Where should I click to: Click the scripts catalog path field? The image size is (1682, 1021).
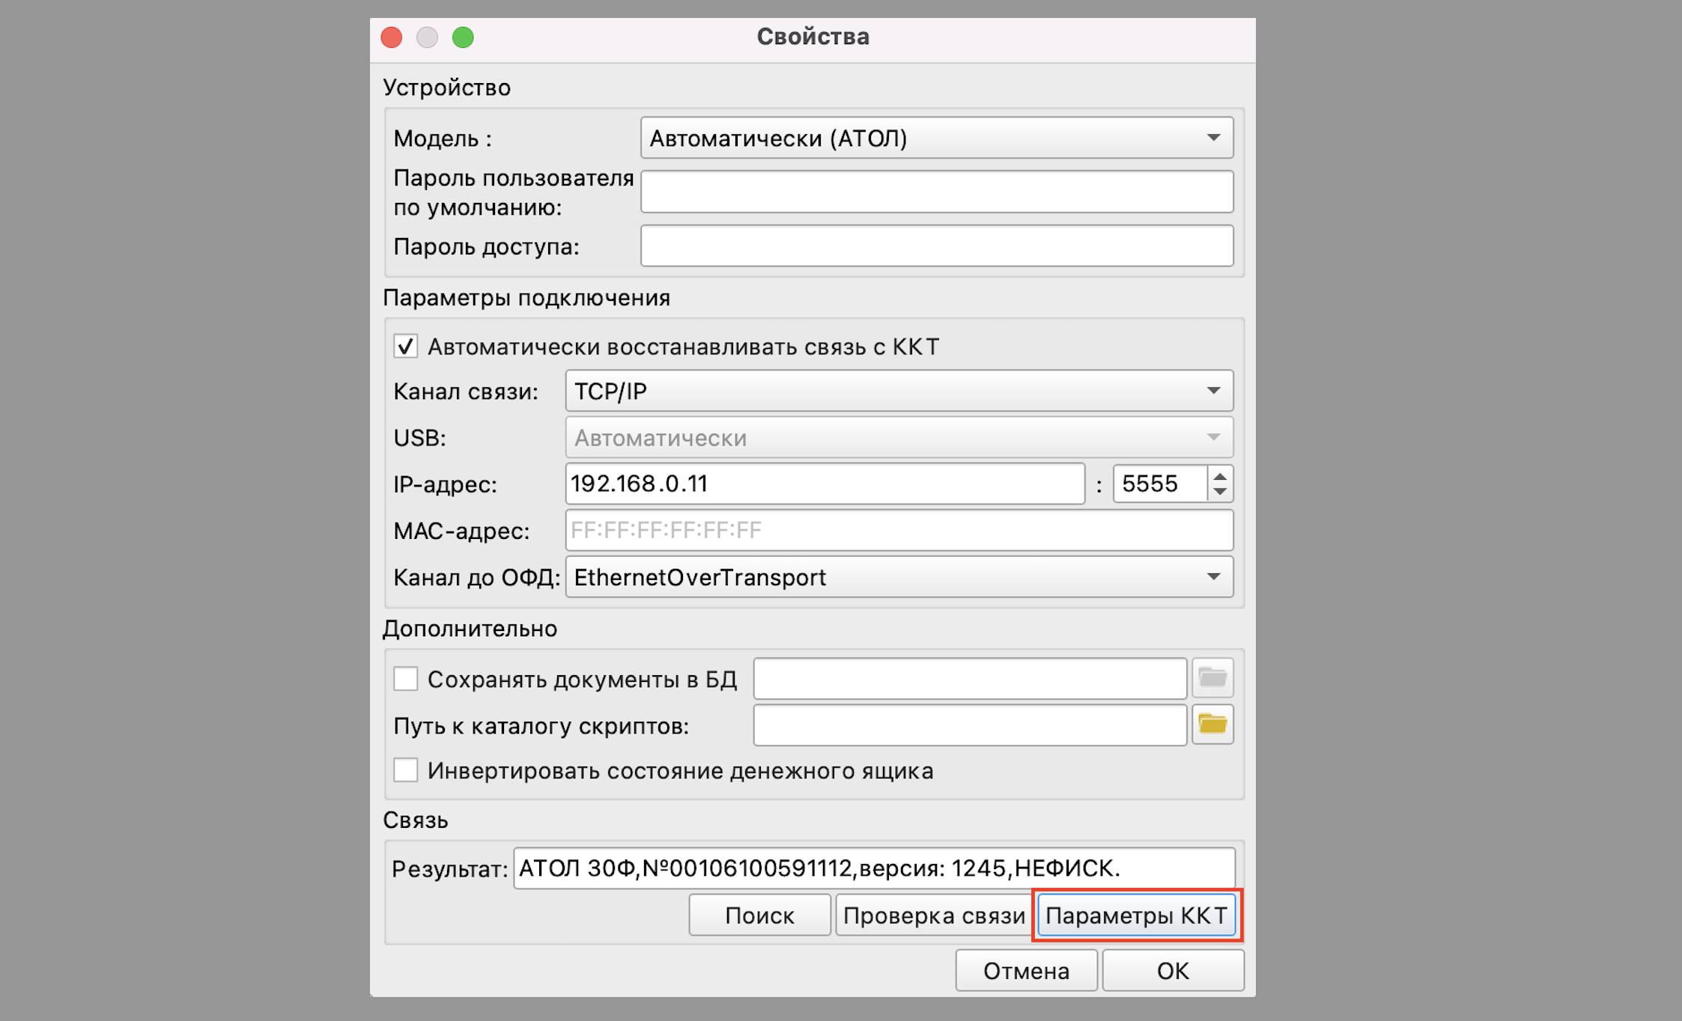click(x=969, y=725)
